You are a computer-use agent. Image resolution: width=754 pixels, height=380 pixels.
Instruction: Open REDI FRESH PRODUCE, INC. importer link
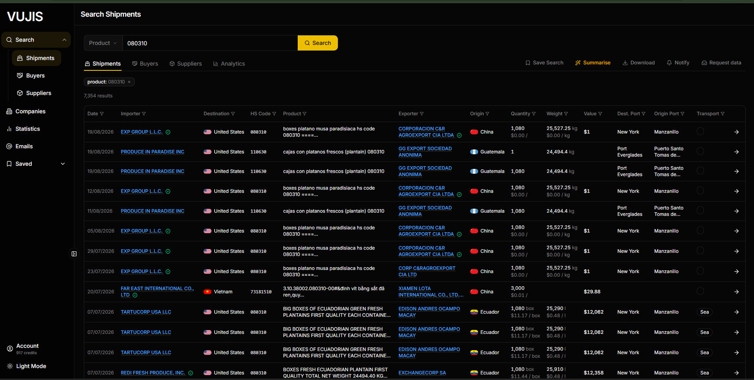point(153,373)
